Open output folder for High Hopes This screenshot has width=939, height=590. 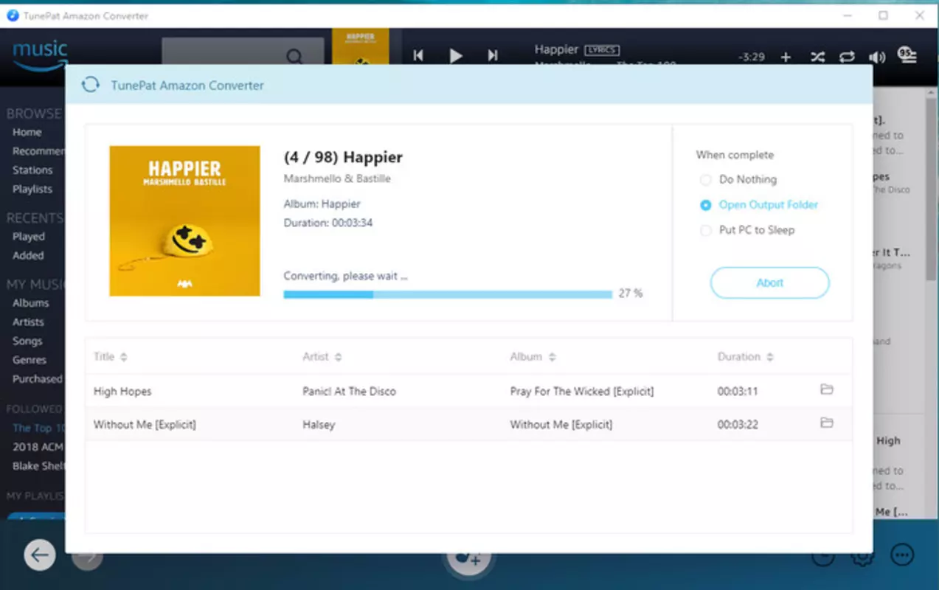point(827,389)
